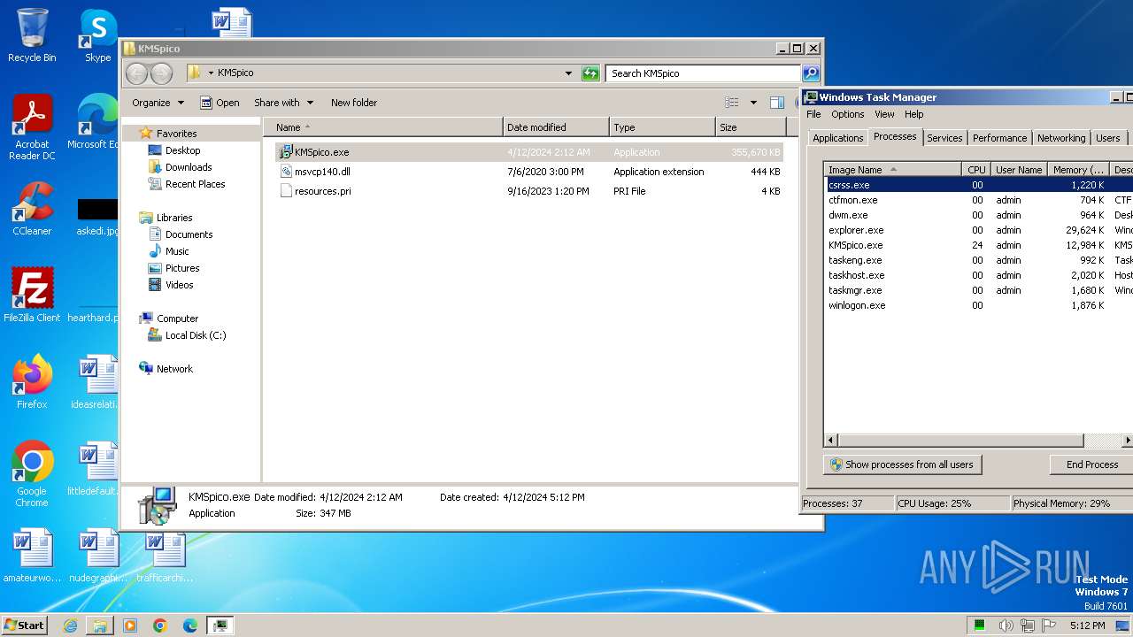The image size is (1133, 637).
Task: Switch to the Performance tab
Action: click(x=999, y=138)
